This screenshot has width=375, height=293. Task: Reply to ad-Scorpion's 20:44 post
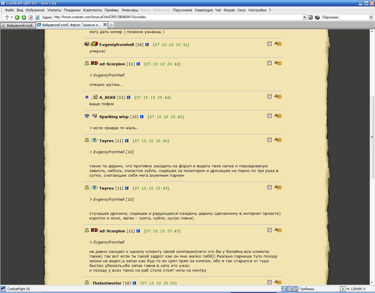[278, 63]
